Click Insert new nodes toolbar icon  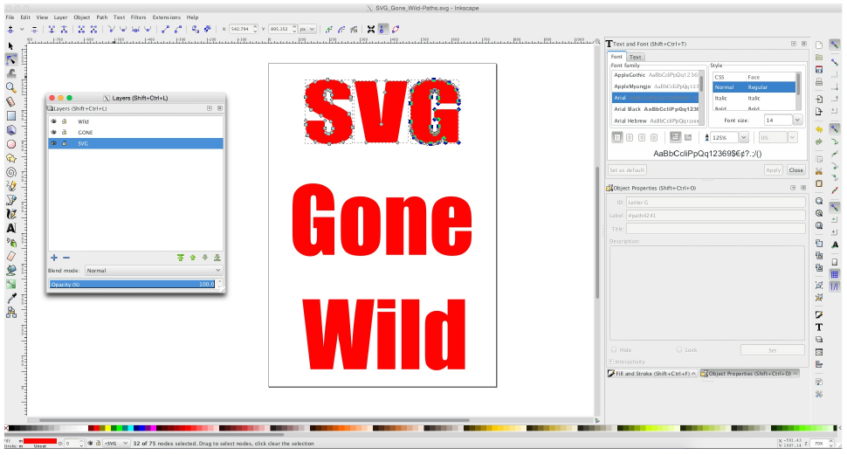coord(10,29)
